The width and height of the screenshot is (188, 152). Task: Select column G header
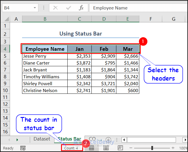(173, 19)
